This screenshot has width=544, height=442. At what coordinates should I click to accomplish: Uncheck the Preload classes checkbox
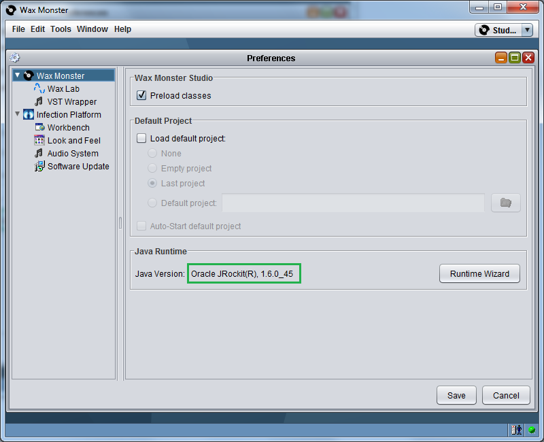point(141,95)
